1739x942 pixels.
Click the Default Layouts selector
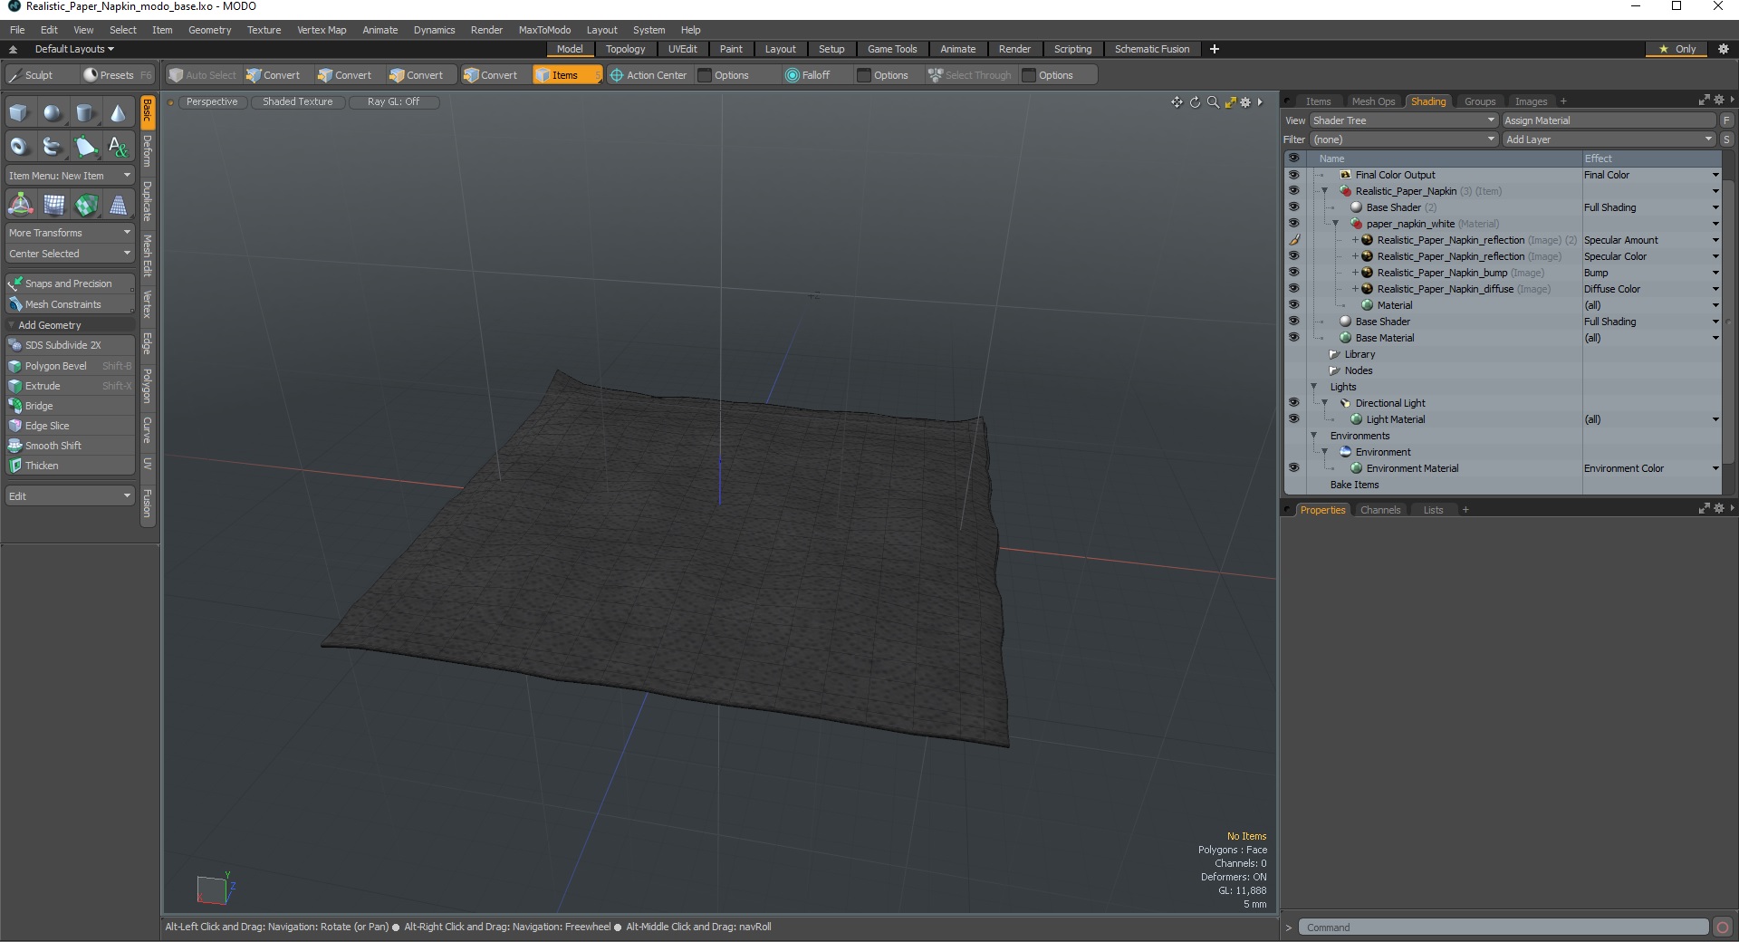[x=74, y=49]
